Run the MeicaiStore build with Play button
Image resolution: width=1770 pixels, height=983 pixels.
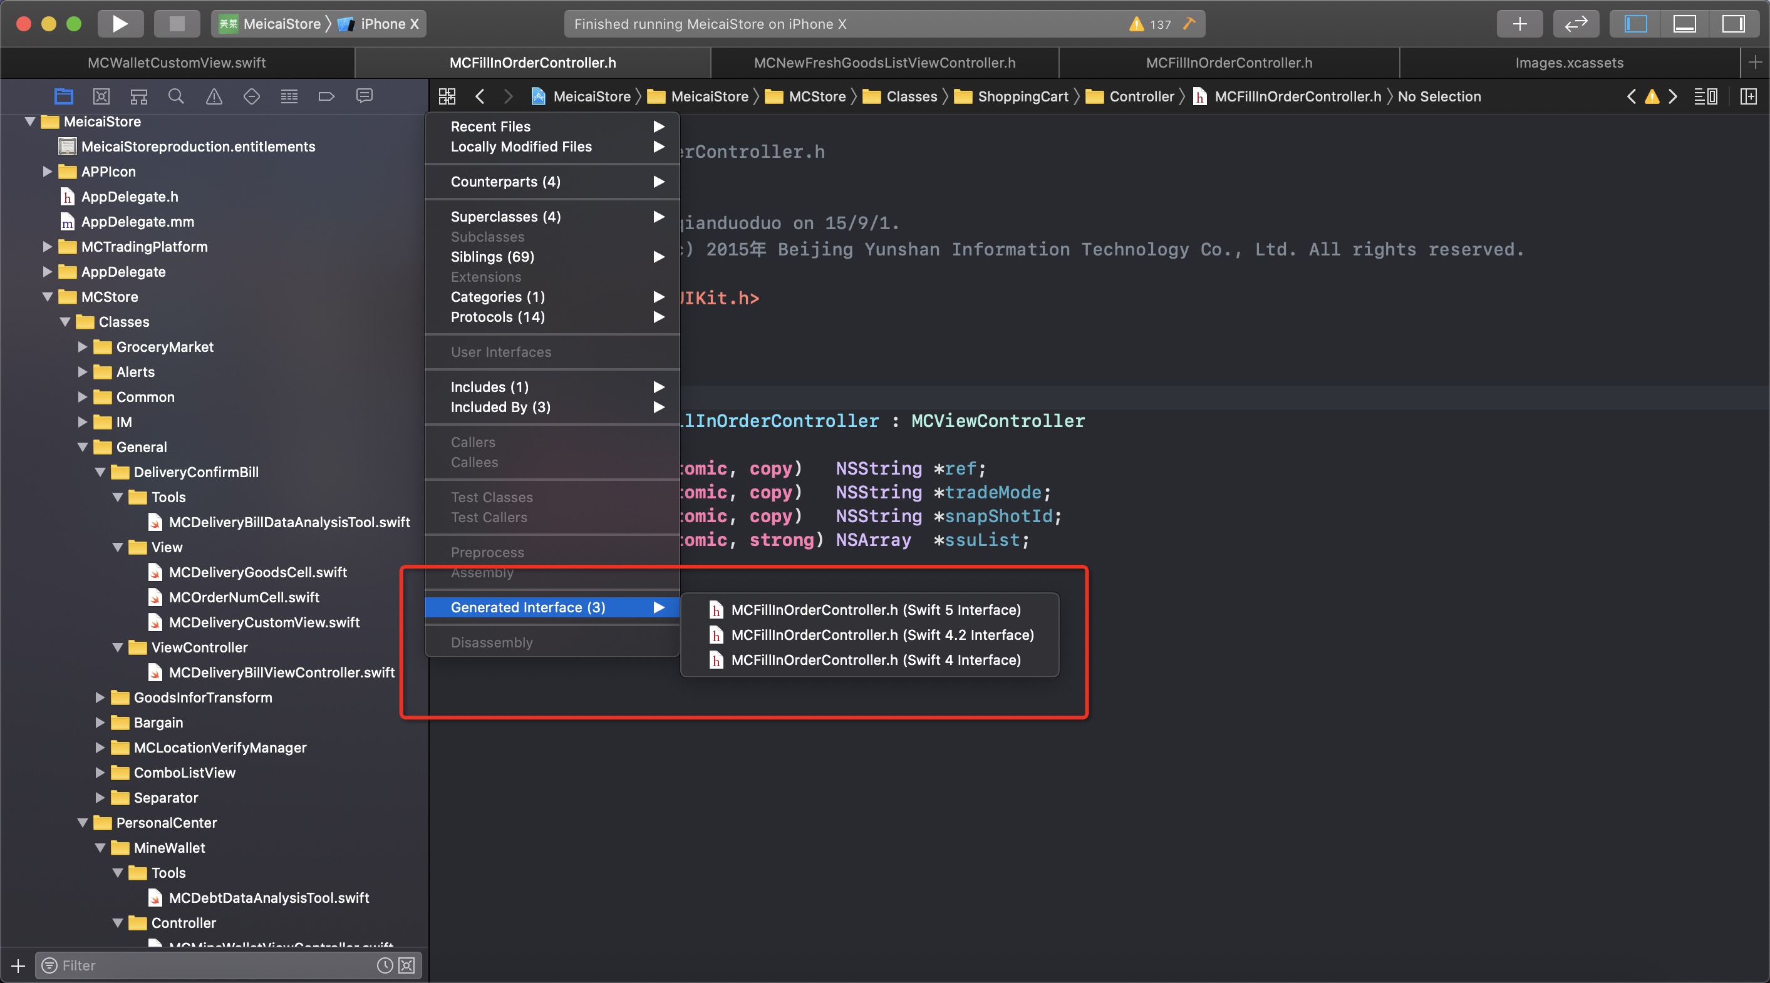[120, 24]
